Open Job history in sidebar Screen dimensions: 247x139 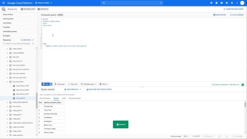(7, 23)
